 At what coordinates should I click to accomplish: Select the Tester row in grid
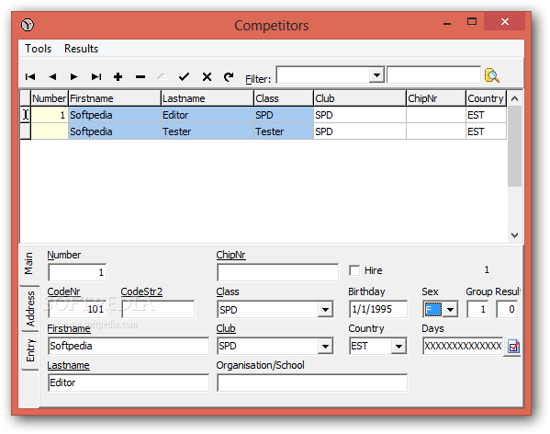264,131
